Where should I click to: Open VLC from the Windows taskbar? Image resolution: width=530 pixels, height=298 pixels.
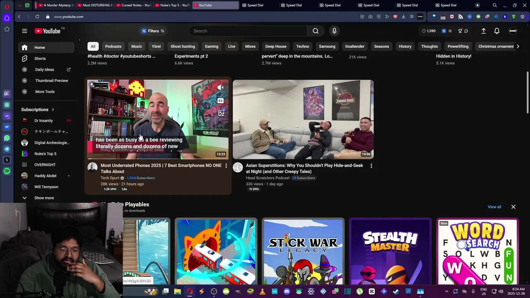click(262, 291)
